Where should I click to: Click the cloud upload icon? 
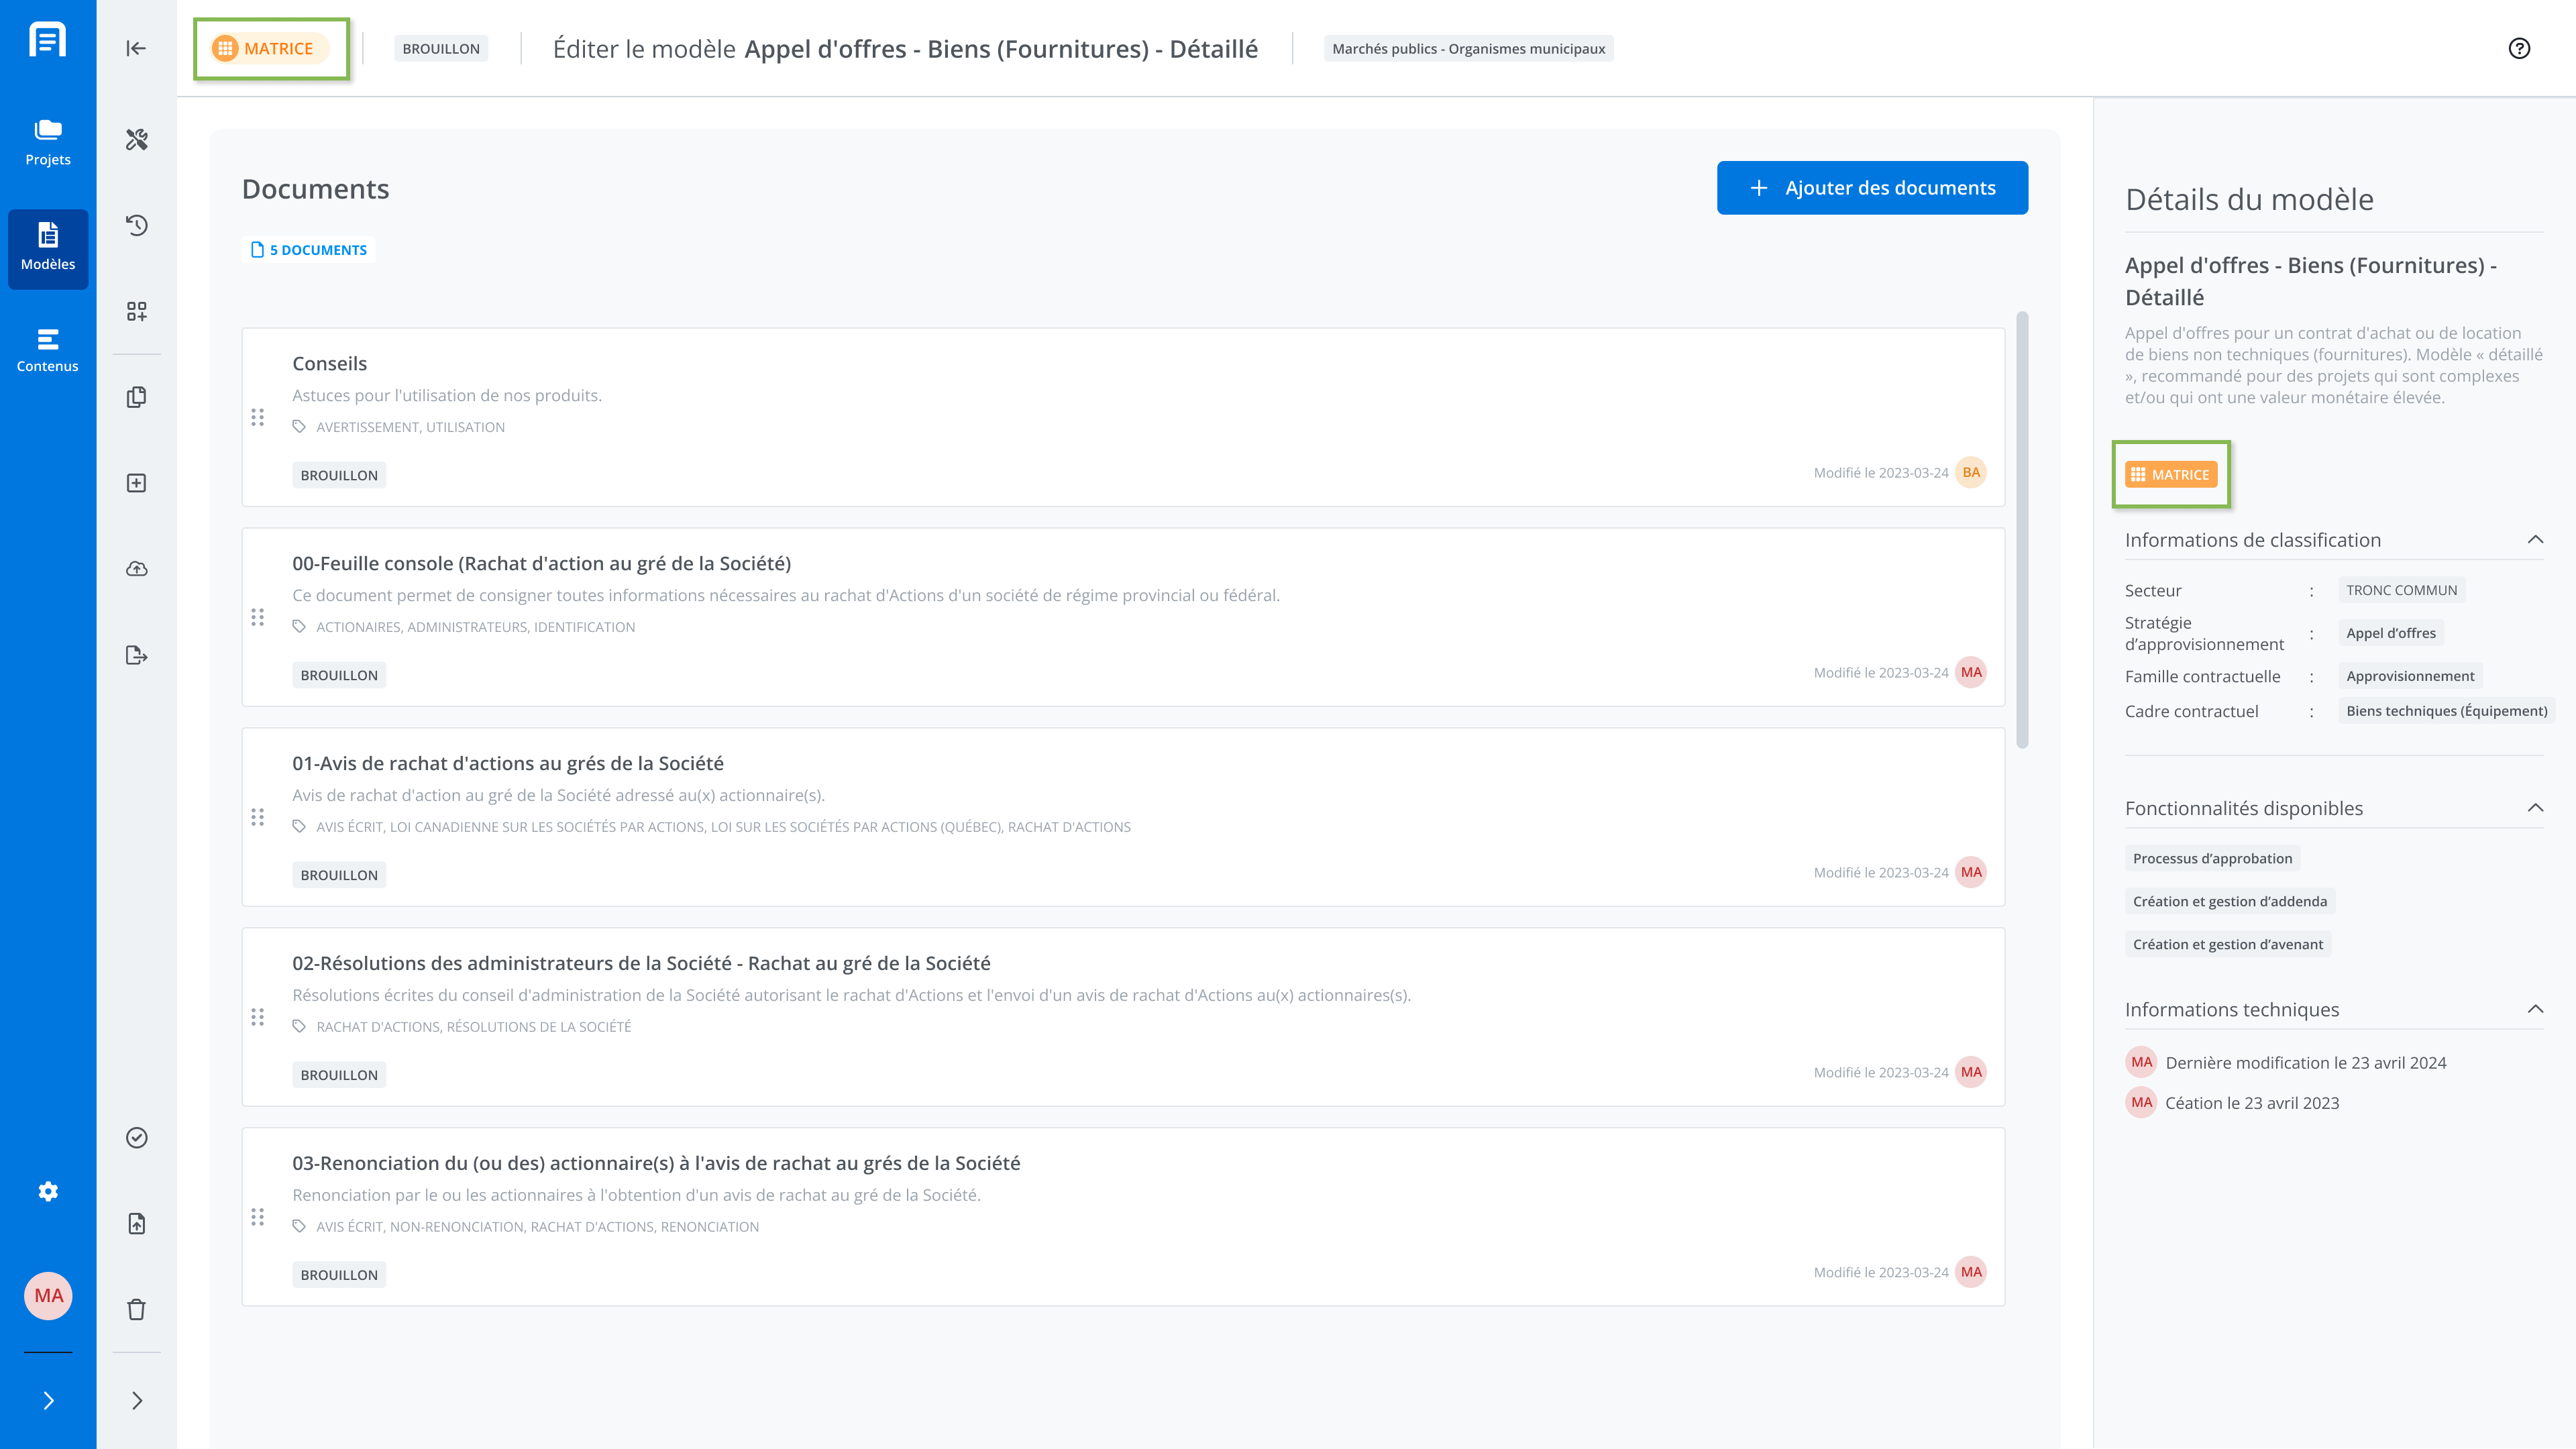click(x=137, y=569)
